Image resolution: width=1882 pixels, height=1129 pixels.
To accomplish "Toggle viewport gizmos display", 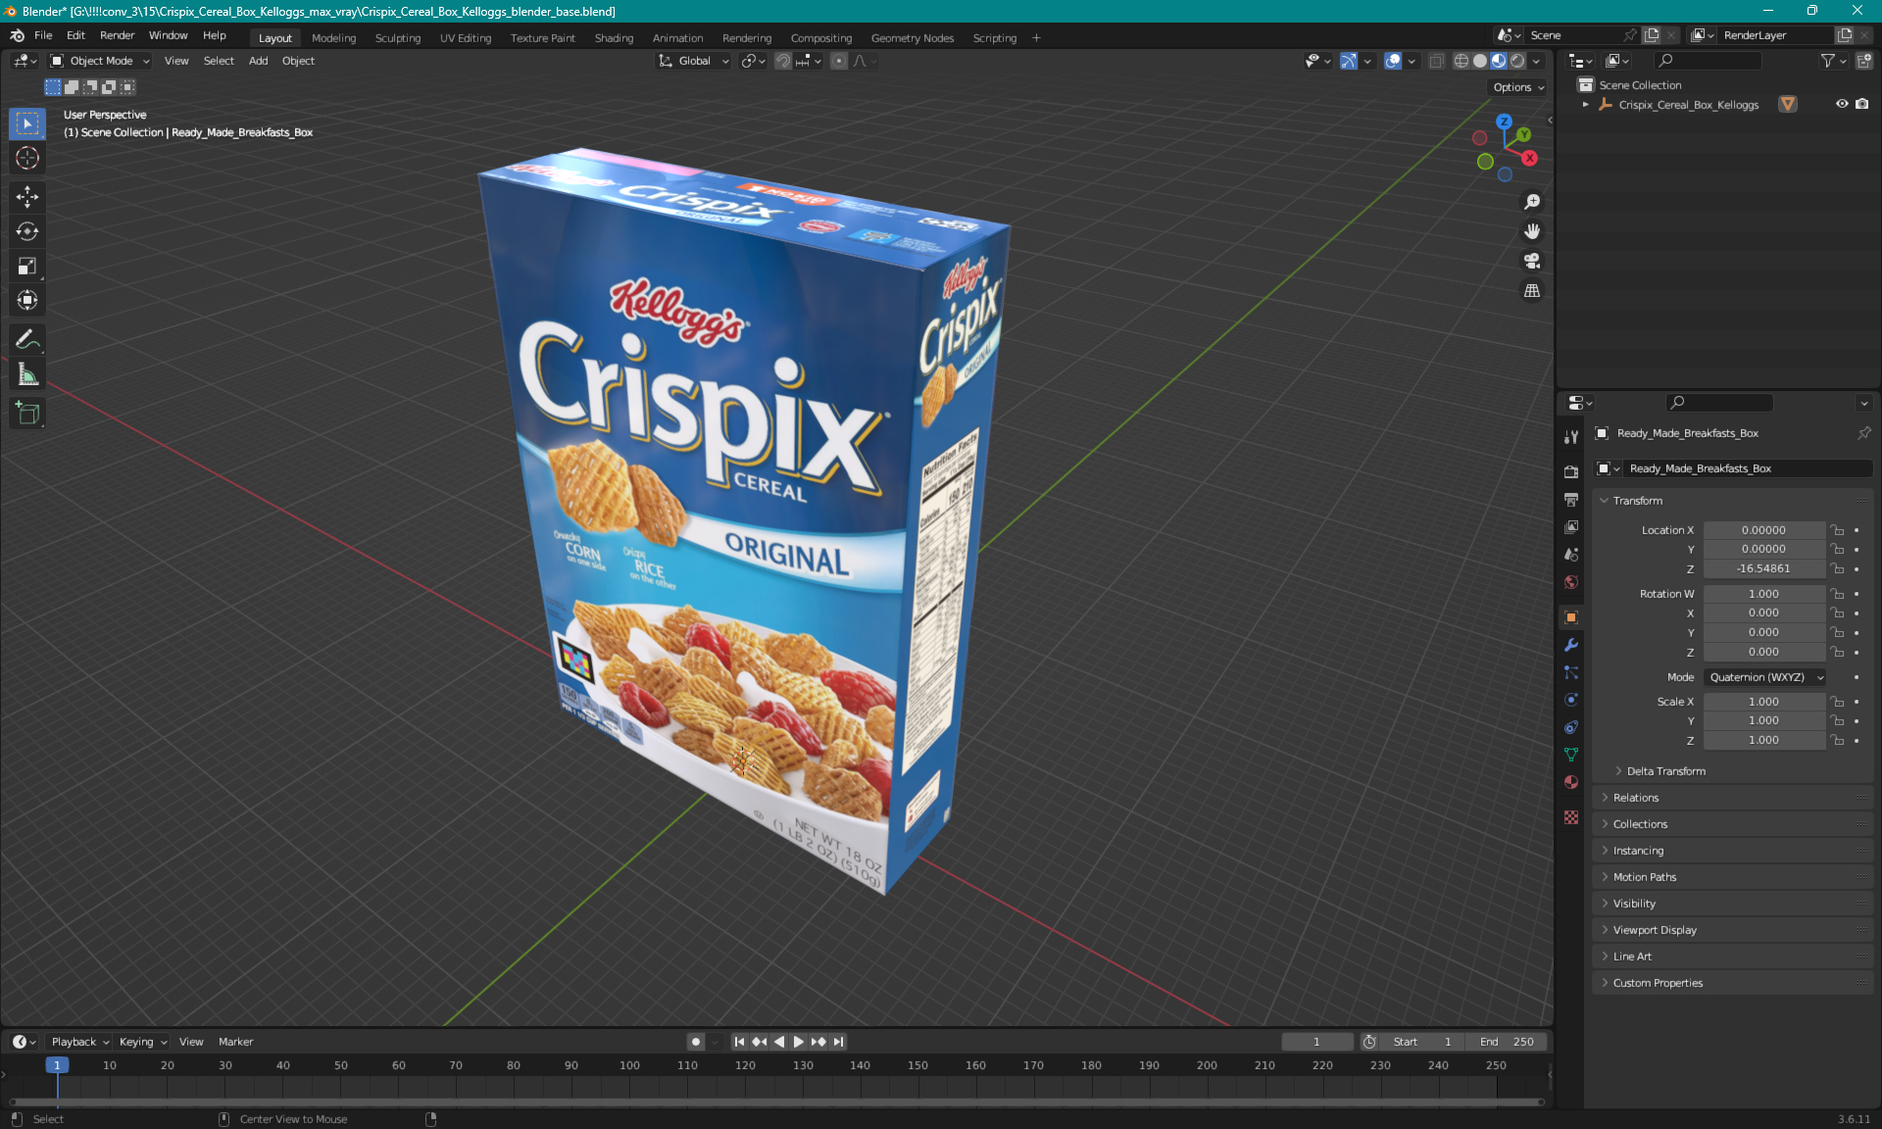I will tap(1349, 61).
